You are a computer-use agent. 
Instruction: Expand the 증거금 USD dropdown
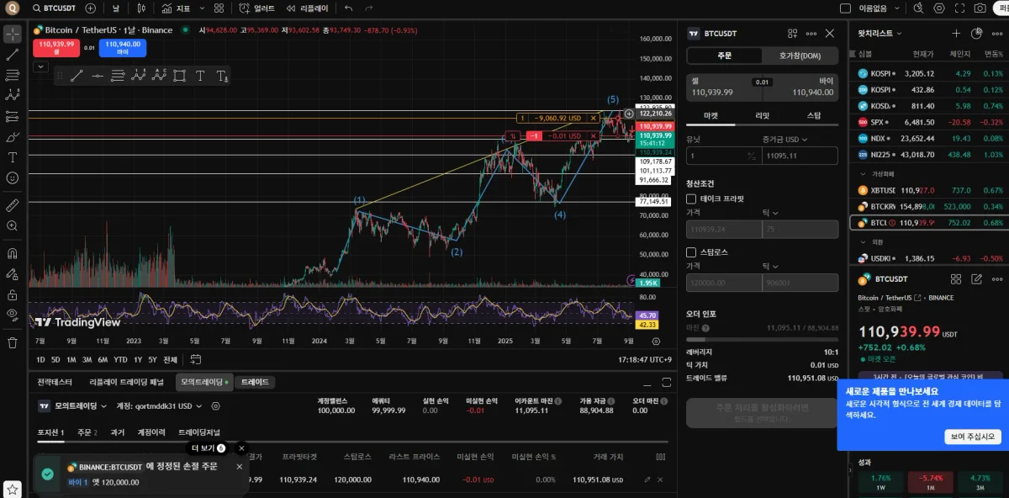pos(785,140)
